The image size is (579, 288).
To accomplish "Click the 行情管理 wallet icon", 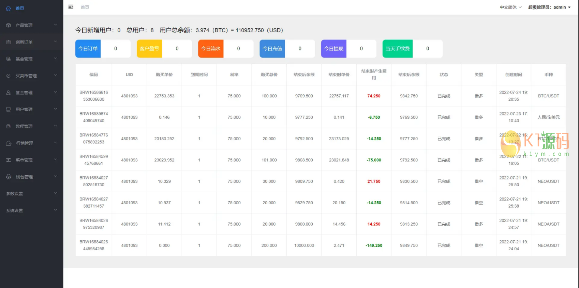I will point(9,143).
